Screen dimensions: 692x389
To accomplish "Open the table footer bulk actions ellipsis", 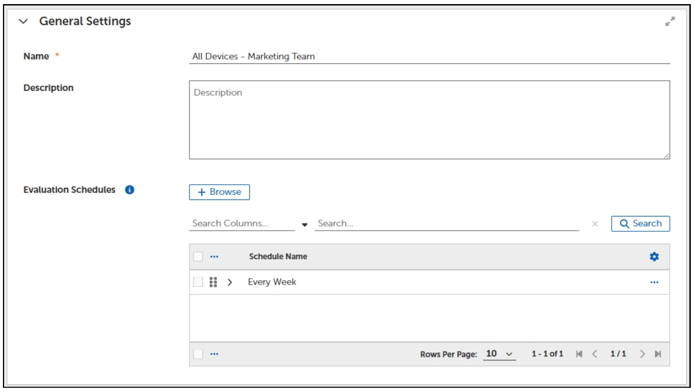I will coord(214,354).
